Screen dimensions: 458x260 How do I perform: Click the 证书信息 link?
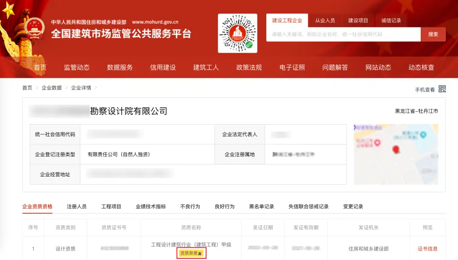coord(427,249)
